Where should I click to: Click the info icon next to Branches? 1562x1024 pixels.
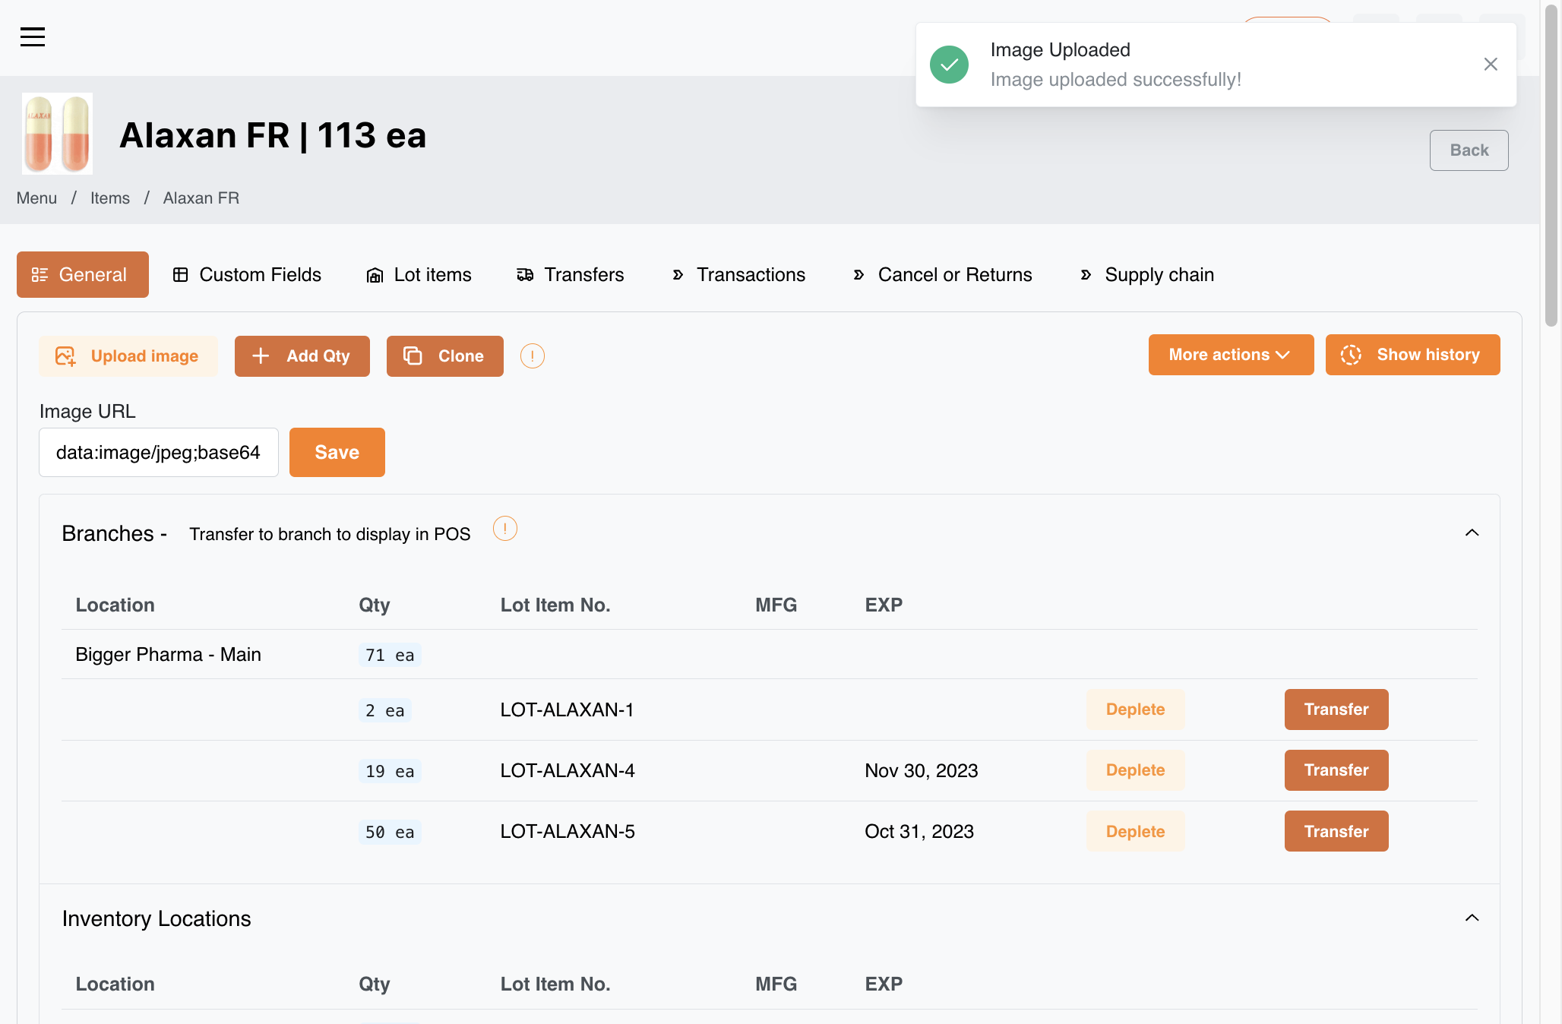coord(505,528)
